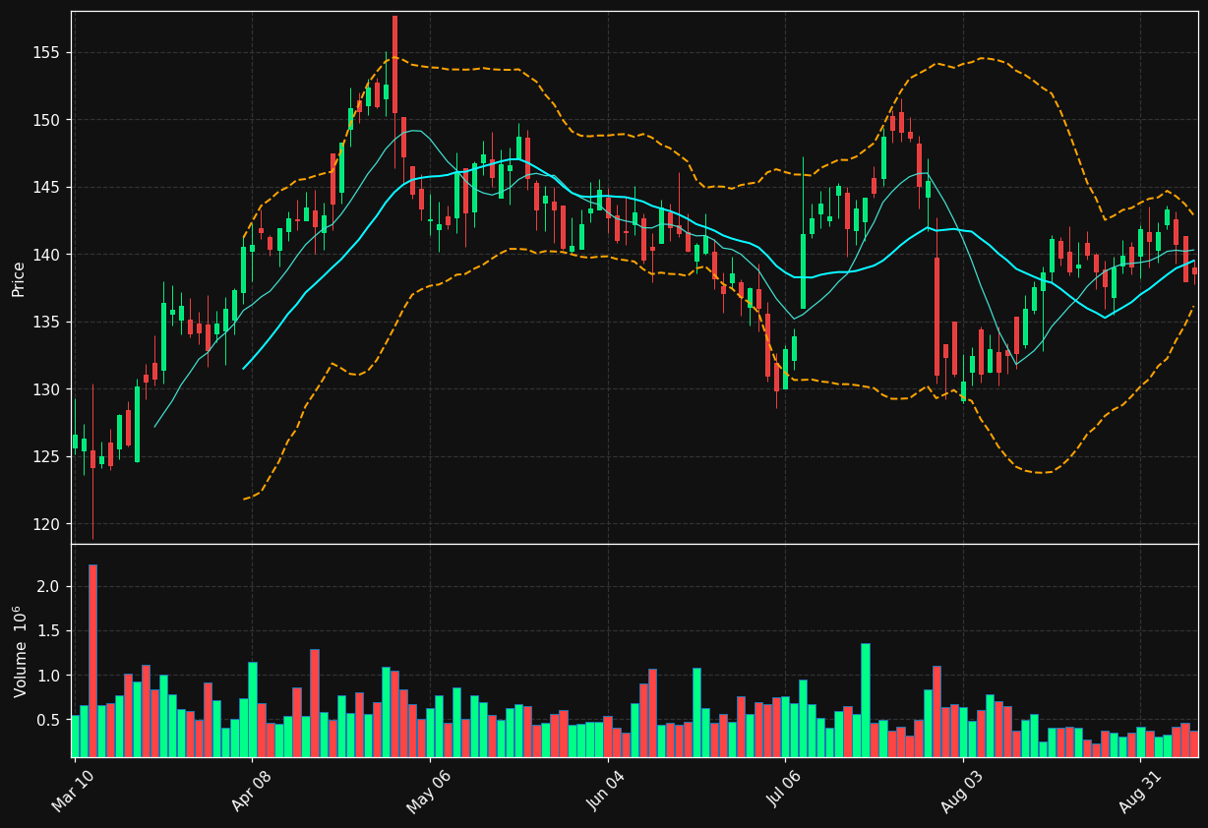1208x828 pixels.
Task: Click the Apr 08 date label
Action: 251,791
